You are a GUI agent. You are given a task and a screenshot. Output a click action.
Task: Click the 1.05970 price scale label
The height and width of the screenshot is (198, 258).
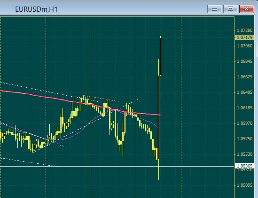click(x=244, y=123)
